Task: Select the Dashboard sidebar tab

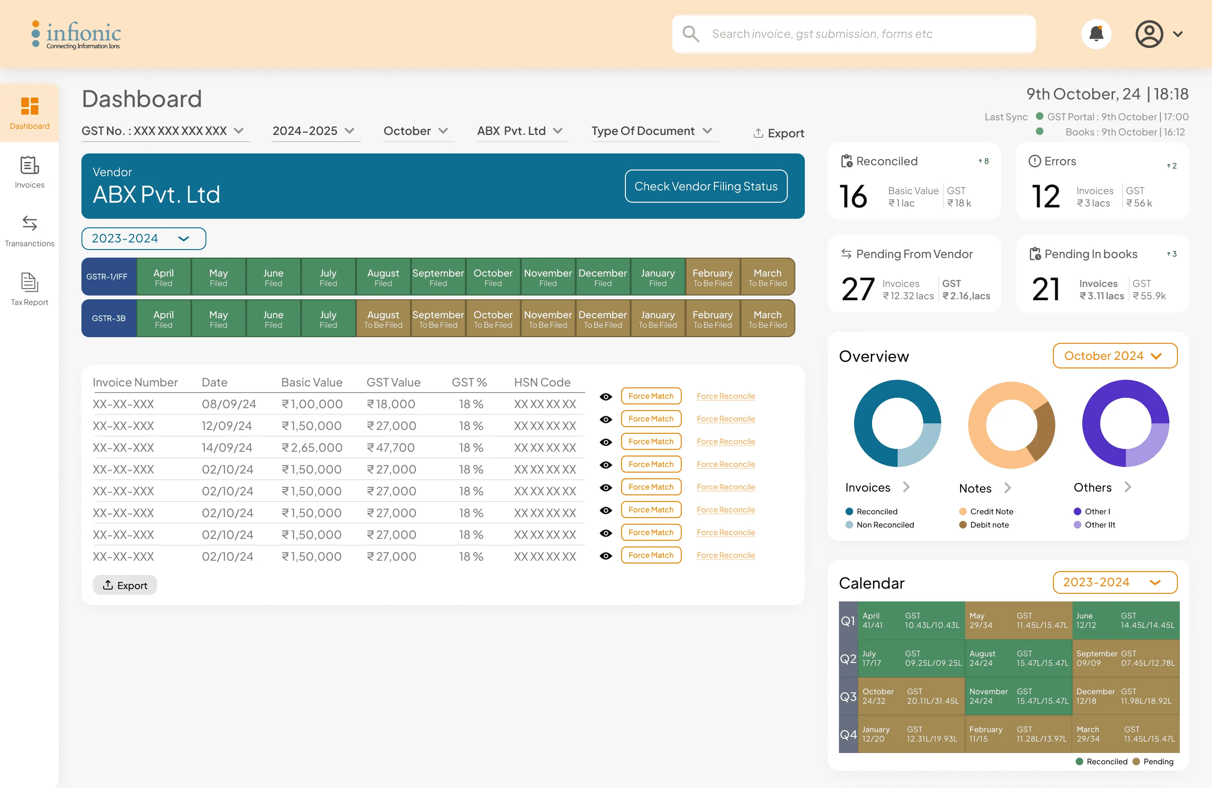Action: point(29,113)
